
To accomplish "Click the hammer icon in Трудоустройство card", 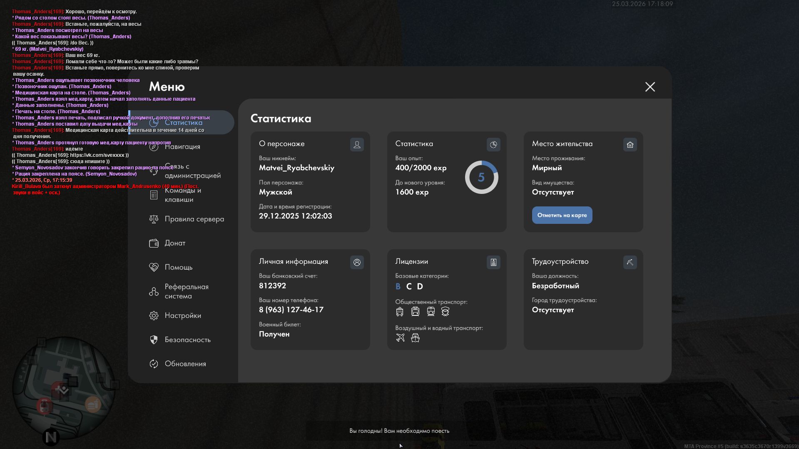I will click(630, 262).
